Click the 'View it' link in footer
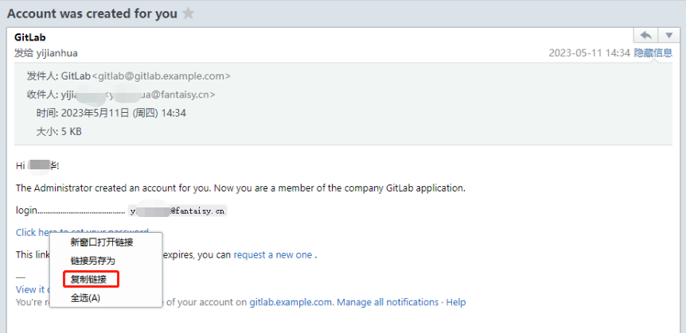Screen dimensions: 686x333 click(30, 290)
